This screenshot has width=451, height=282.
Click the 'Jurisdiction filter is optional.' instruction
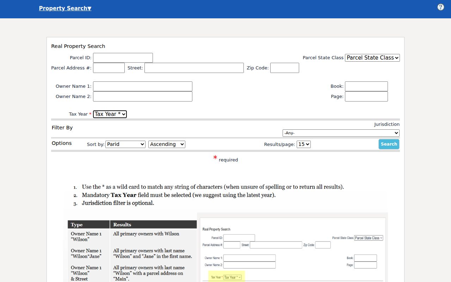pos(118,203)
